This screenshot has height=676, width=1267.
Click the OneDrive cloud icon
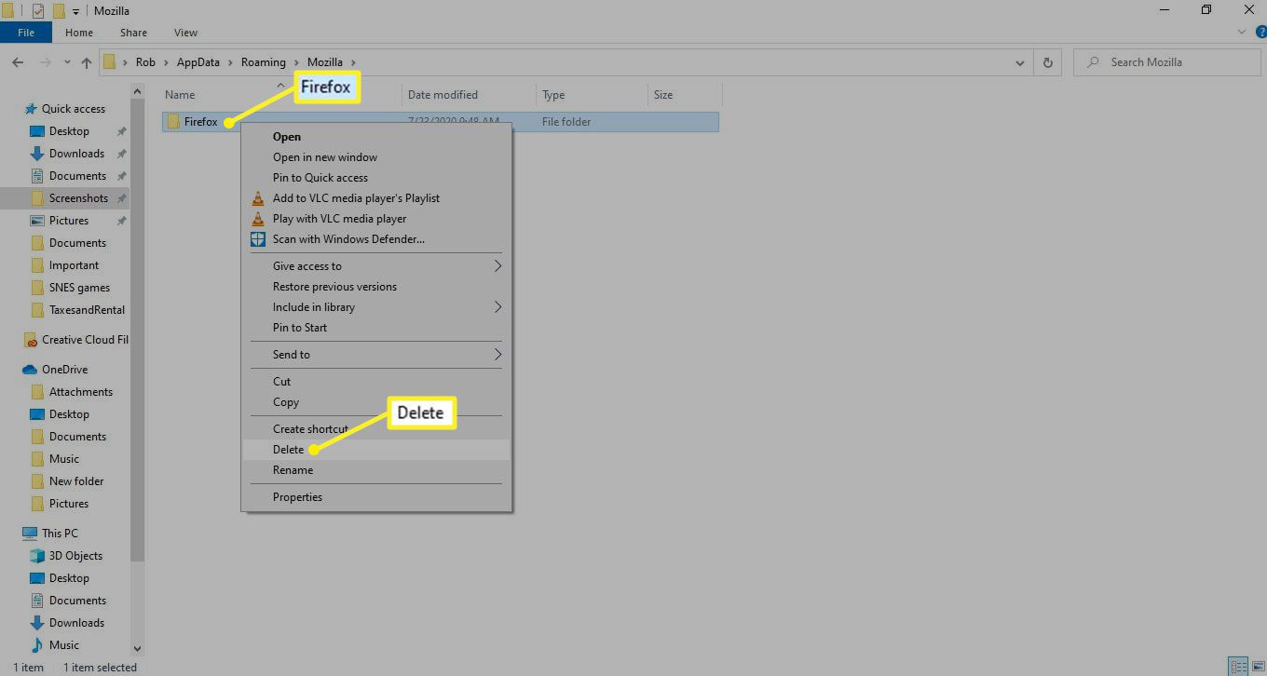point(29,370)
